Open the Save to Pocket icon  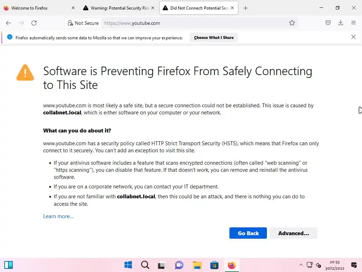[328, 23]
